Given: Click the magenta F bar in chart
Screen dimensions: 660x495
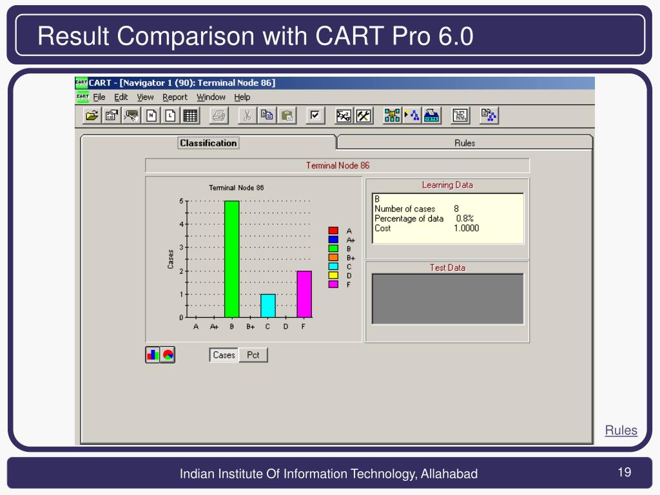Looking at the screenshot, I should pyautogui.click(x=304, y=294).
